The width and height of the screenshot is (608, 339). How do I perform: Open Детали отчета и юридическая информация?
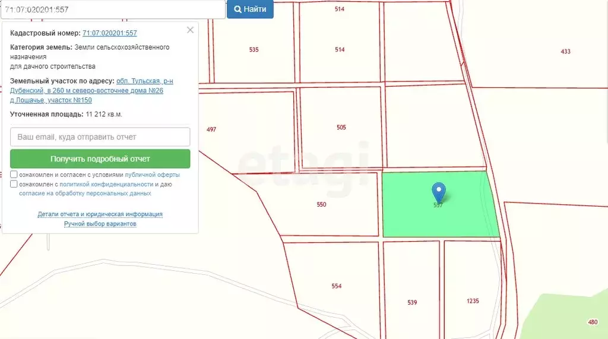point(100,214)
